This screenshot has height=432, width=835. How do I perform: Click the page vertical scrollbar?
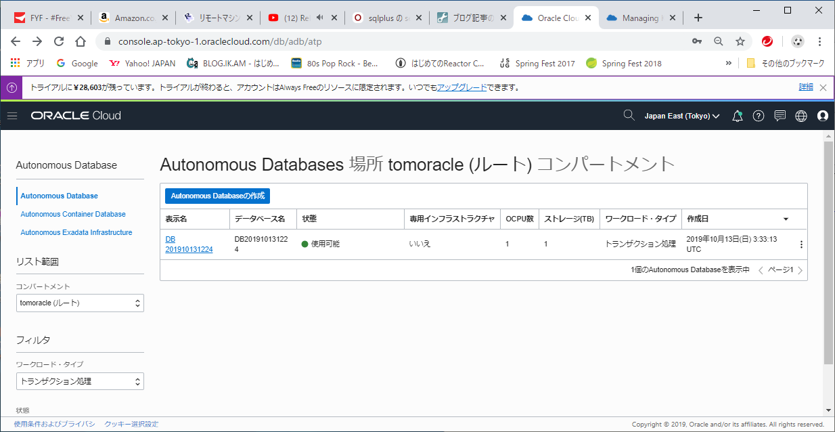click(x=828, y=254)
